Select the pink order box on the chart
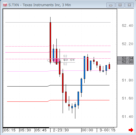 point(56,60)
